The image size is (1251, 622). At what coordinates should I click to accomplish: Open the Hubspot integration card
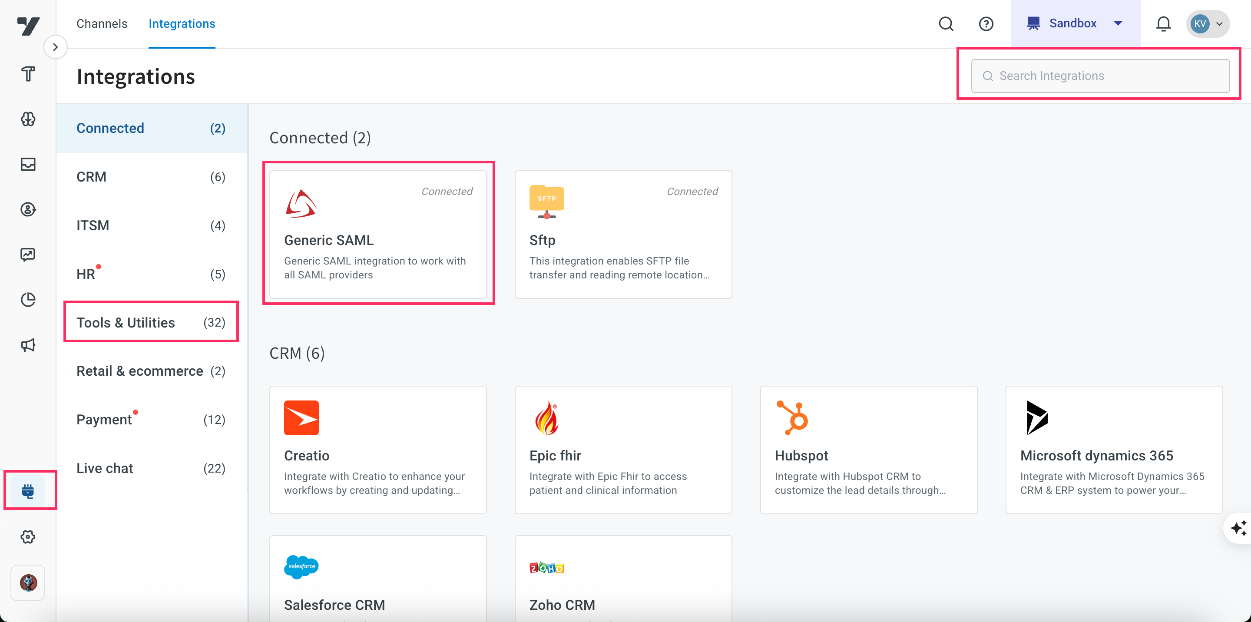point(868,450)
